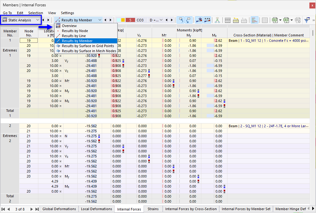Go to next analysis type arrow beside Static Analysis
Viewport: 316px width, 213px height.
click(48, 20)
